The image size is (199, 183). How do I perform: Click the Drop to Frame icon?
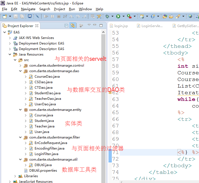92,16
